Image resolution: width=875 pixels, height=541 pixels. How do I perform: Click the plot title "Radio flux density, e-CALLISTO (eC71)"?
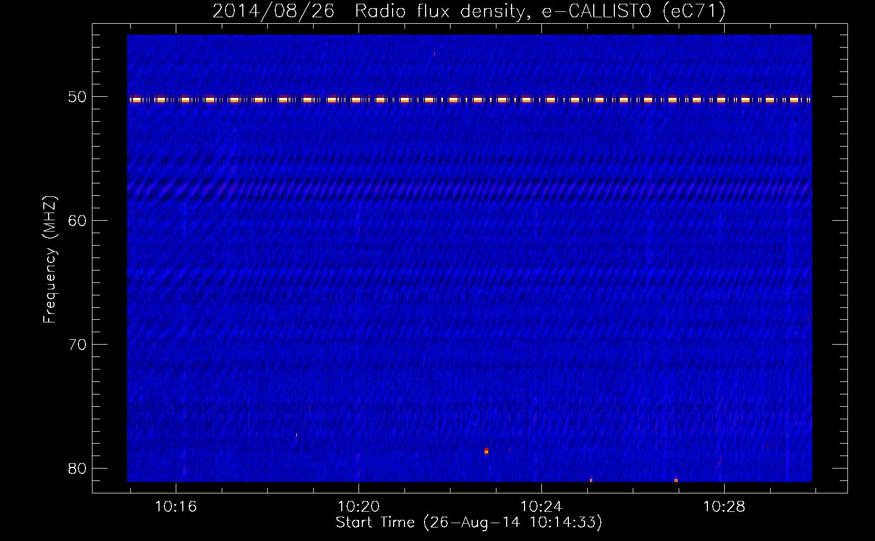[540, 11]
